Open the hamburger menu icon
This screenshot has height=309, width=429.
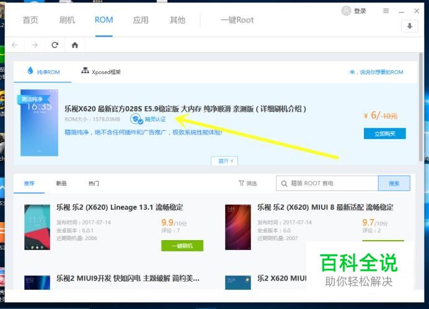point(386,11)
